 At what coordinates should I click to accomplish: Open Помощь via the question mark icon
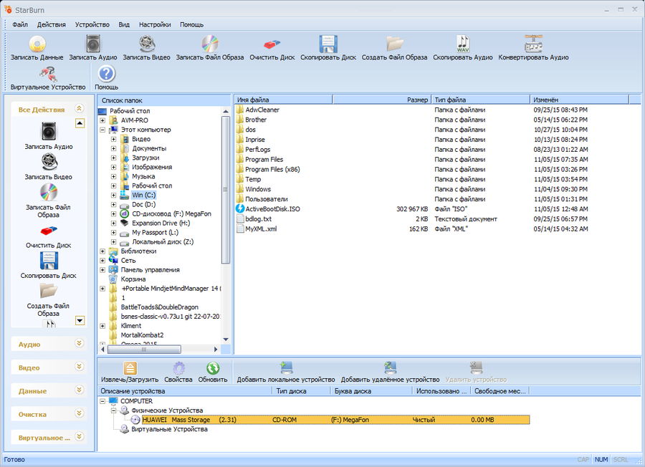coord(106,74)
